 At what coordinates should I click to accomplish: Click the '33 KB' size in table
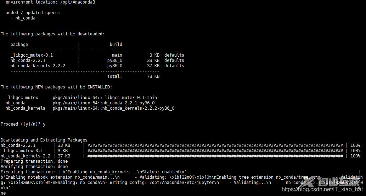pyautogui.click(x=153, y=60)
